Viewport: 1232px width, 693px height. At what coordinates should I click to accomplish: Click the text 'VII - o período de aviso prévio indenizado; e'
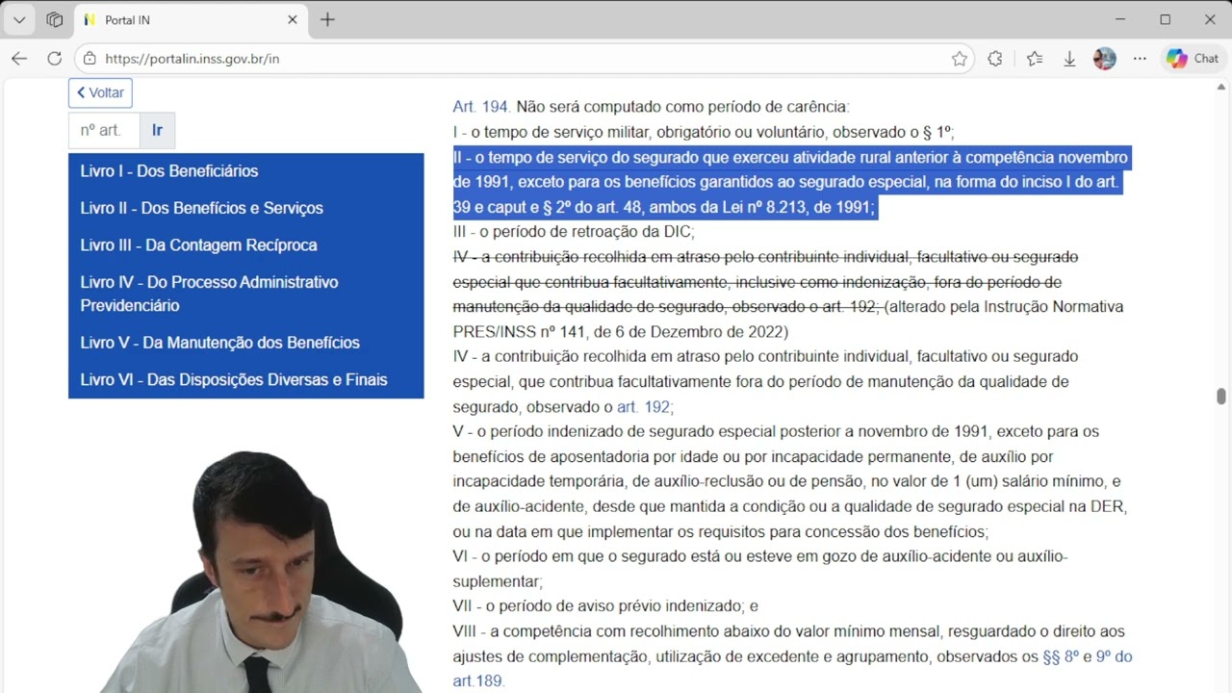pos(605,606)
